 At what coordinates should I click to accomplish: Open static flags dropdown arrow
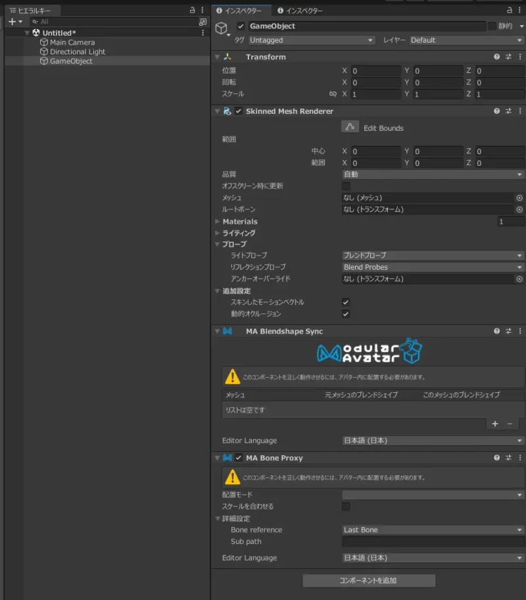(522, 26)
